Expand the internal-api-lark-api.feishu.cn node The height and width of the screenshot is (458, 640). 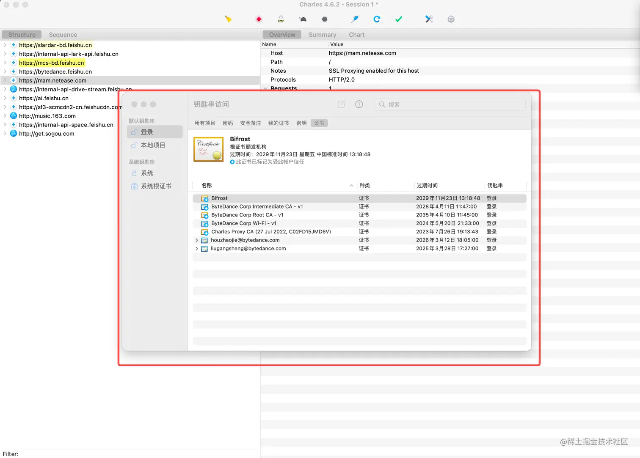click(x=5, y=54)
